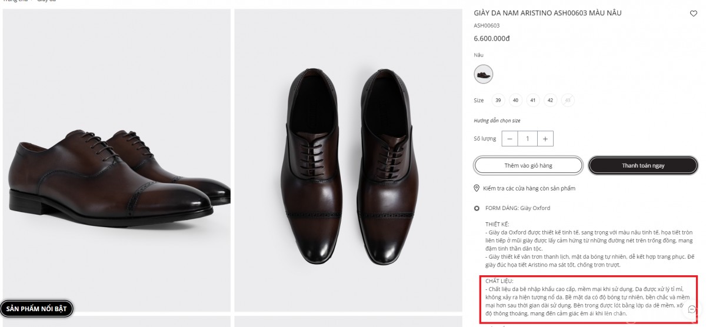Click the crossed-out unavailable size option
The height and width of the screenshot is (327, 706).
[568, 101]
